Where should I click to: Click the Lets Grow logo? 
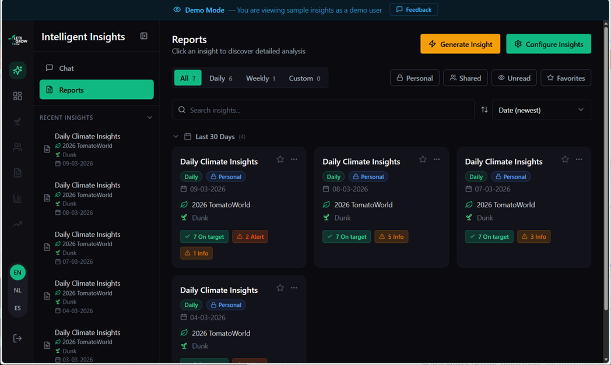coord(18,40)
